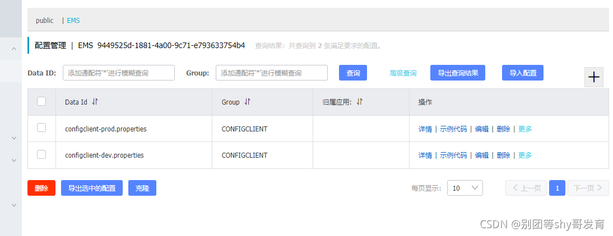Click CONFIGCLIENT group in the dev row
Screen dimensions: 613x236
click(244, 155)
